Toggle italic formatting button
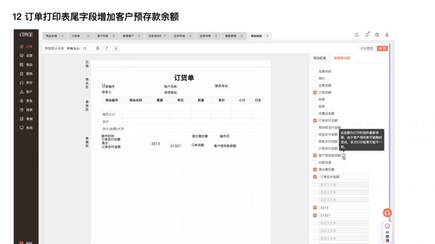Image resolution: width=435 pixels, height=244 pixels. 107,48
